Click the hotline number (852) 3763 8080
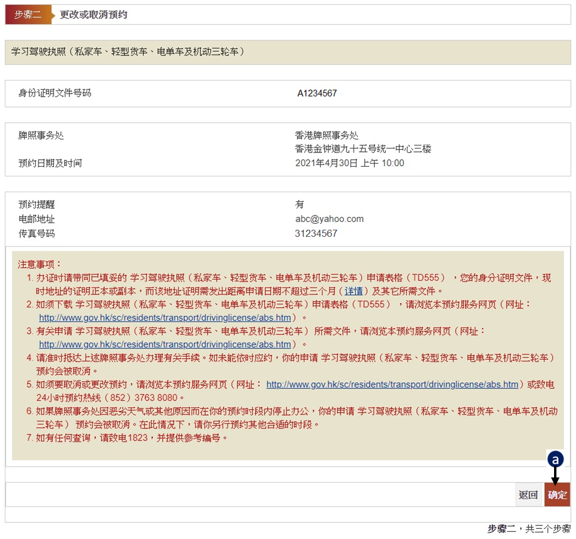The width and height of the screenshot is (576, 539). 141,398
